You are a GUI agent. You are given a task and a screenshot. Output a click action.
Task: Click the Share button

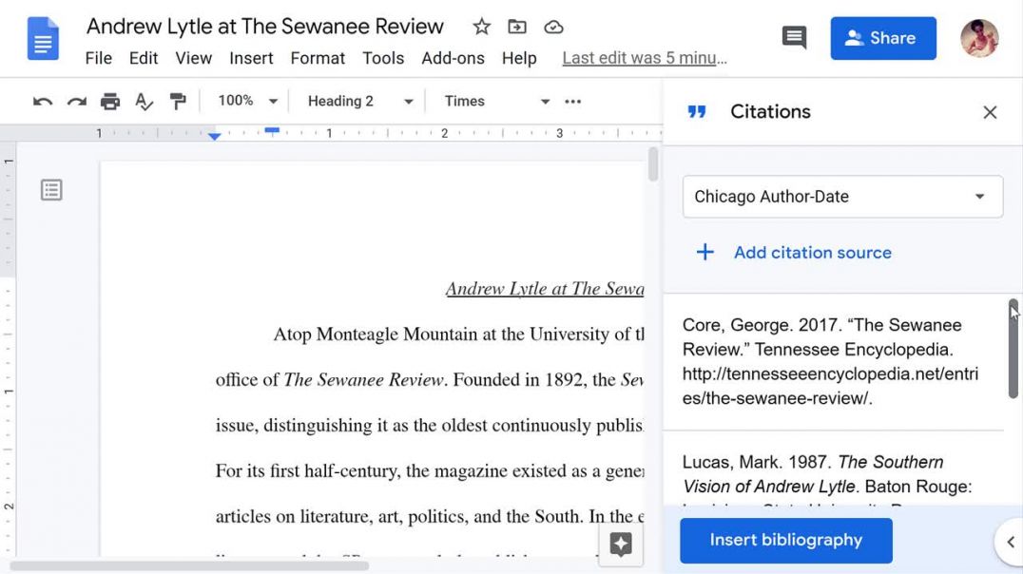883,38
